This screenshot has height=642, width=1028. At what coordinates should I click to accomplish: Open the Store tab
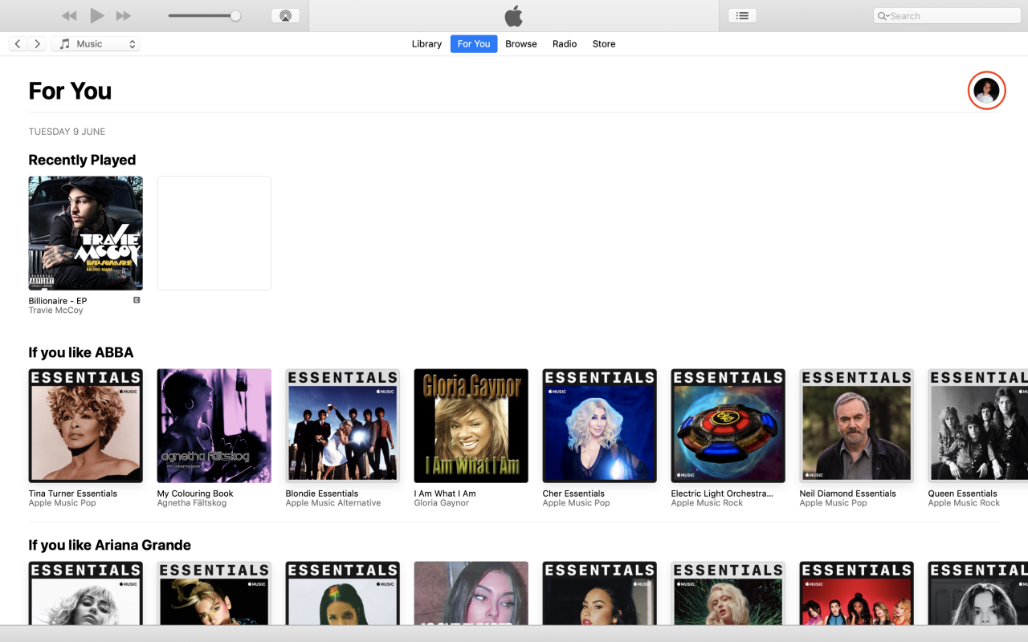tap(604, 44)
